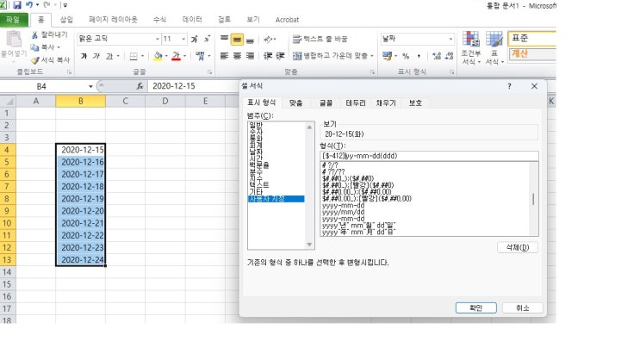
Task: Open Format as Table (표 서식) menu
Action: tap(494, 47)
